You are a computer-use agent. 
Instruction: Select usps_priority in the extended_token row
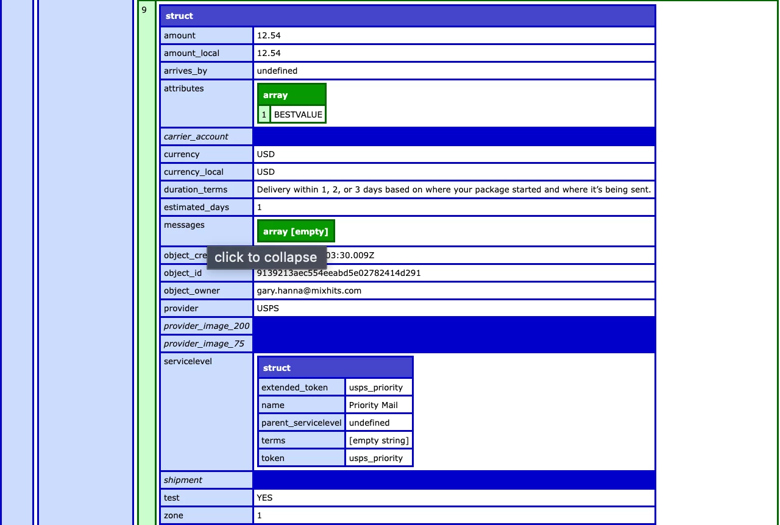click(x=376, y=387)
